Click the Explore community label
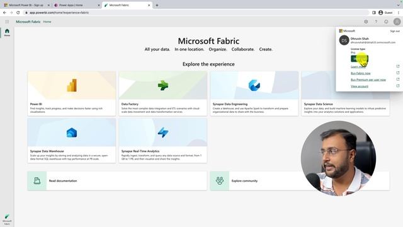 [x=244, y=181]
